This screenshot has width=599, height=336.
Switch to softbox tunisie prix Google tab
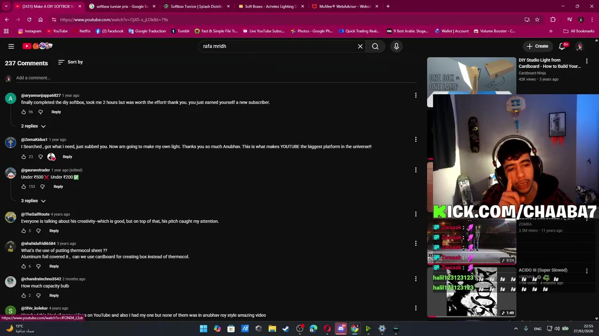coord(122,7)
